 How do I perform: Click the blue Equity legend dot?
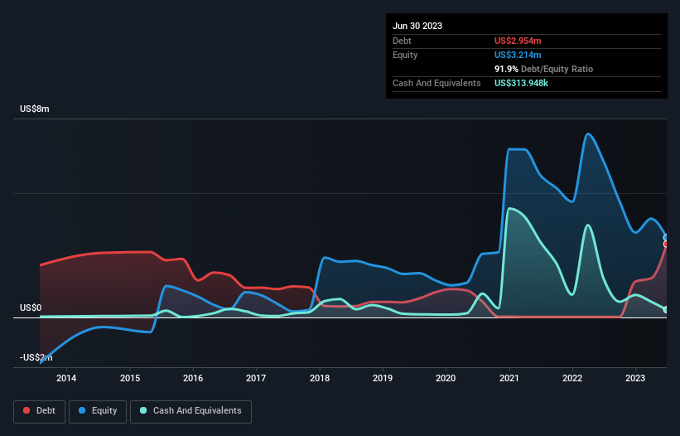[x=82, y=410]
